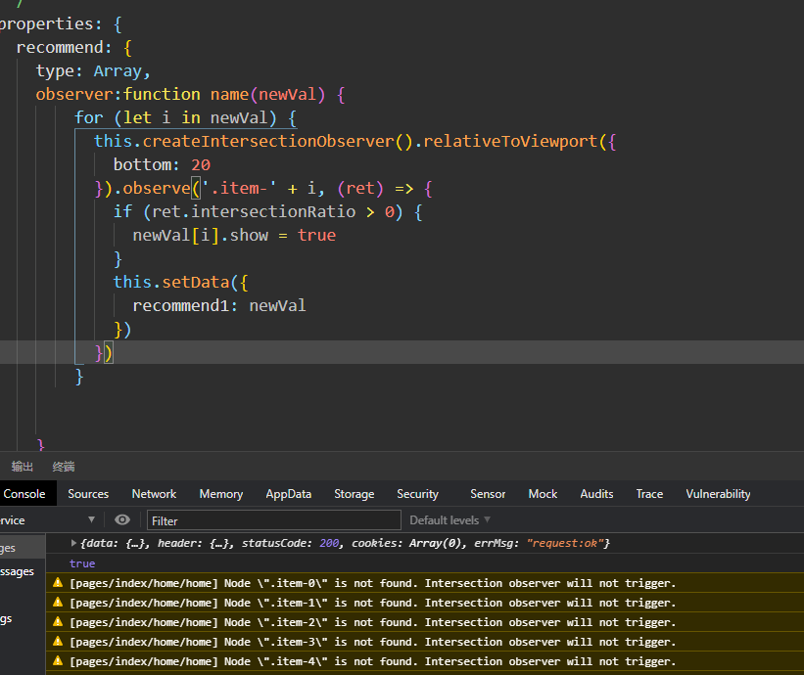Click 'type: Array' line's Array keyword
The width and height of the screenshot is (804, 675).
point(118,70)
